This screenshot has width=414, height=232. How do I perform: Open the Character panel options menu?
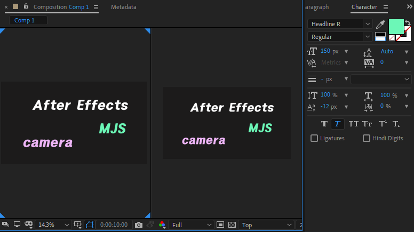(x=386, y=7)
